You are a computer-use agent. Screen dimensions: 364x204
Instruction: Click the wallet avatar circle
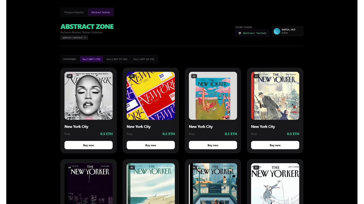[277, 31]
